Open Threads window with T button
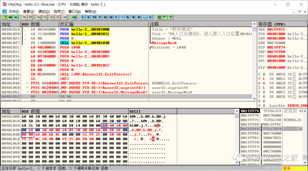This screenshot has width=308, height=171. 100,17
